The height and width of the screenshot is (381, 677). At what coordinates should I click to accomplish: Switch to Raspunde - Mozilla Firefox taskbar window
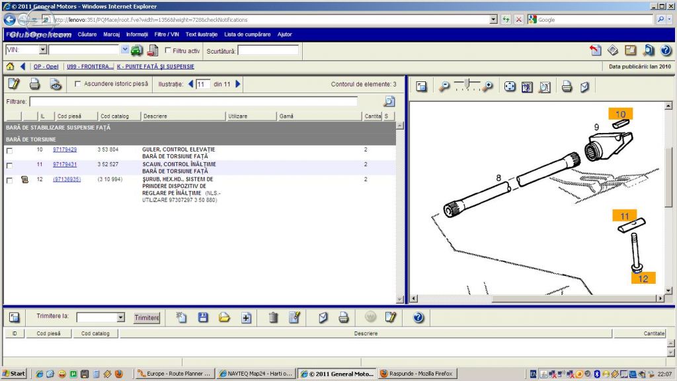point(417,374)
